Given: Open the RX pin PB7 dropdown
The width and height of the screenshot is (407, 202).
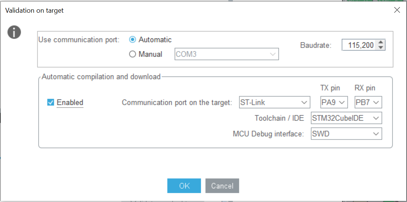Looking at the screenshot, I should [368, 102].
